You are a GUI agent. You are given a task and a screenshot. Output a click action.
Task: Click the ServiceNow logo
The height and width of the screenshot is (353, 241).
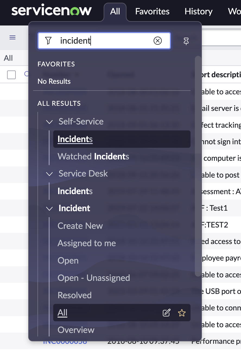click(x=51, y=11)
